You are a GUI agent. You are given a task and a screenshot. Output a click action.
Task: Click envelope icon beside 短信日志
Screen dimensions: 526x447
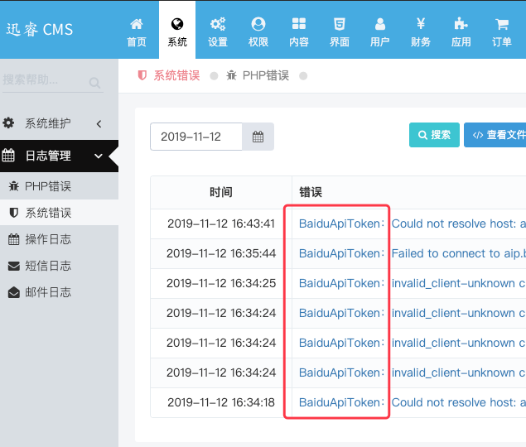(14, 266)
